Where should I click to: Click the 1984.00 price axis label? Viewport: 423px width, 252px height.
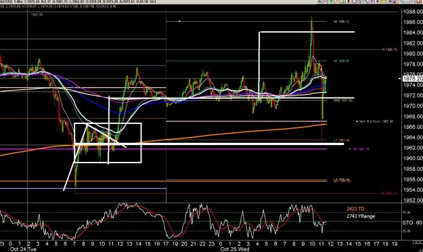click(x=413, y=33)
